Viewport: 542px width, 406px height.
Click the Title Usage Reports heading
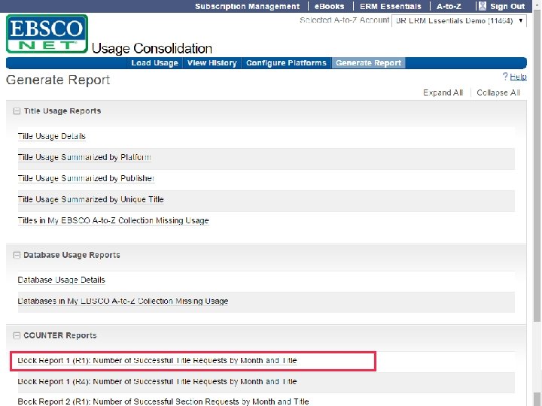pyautogui.click(x=62, y=111)
